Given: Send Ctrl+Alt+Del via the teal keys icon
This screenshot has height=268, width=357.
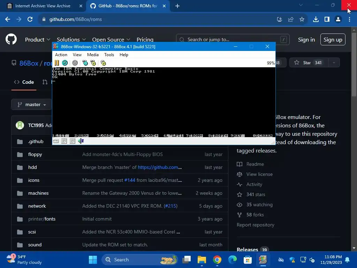Looking at the screenshot, I should (x=85, y=63).
